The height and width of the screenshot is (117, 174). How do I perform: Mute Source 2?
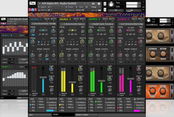pos(82,19)
